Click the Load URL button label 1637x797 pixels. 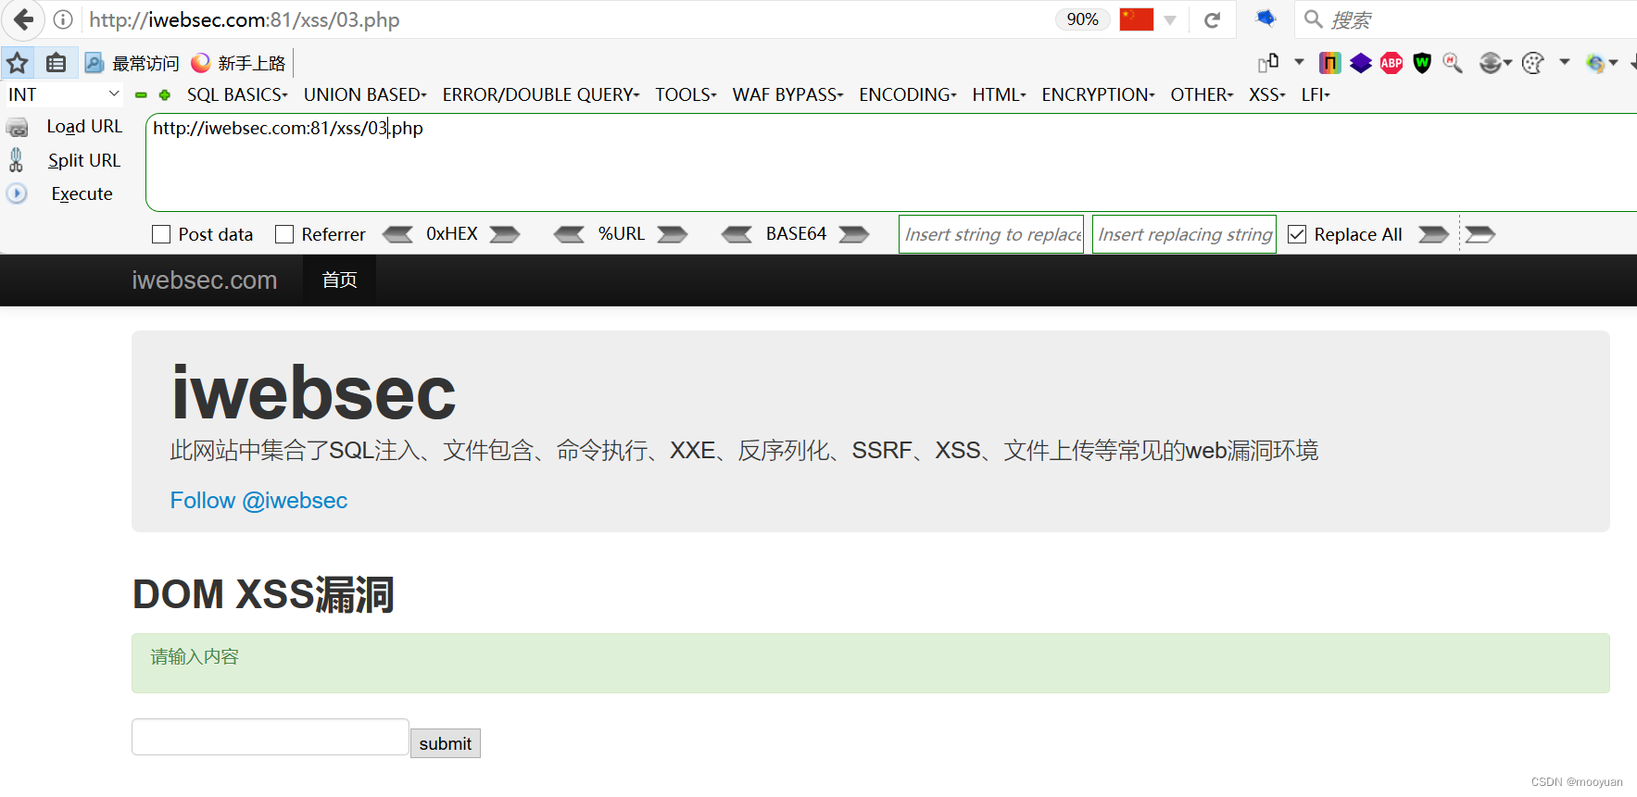tap(84, 127)
